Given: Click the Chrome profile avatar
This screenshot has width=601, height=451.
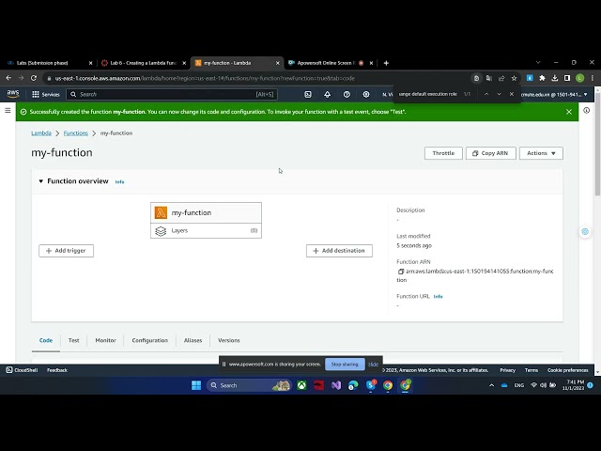Looking at the screenshot, I should point(580,78).
